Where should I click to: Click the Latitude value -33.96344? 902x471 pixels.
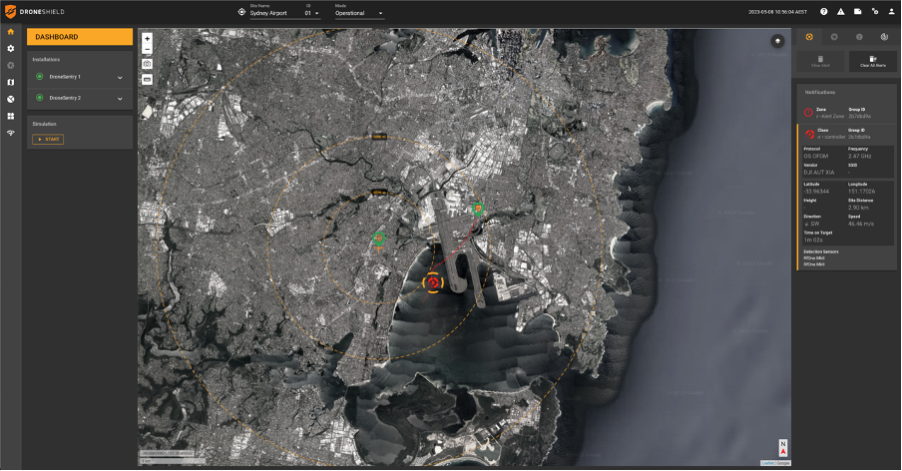pos(816,191)
